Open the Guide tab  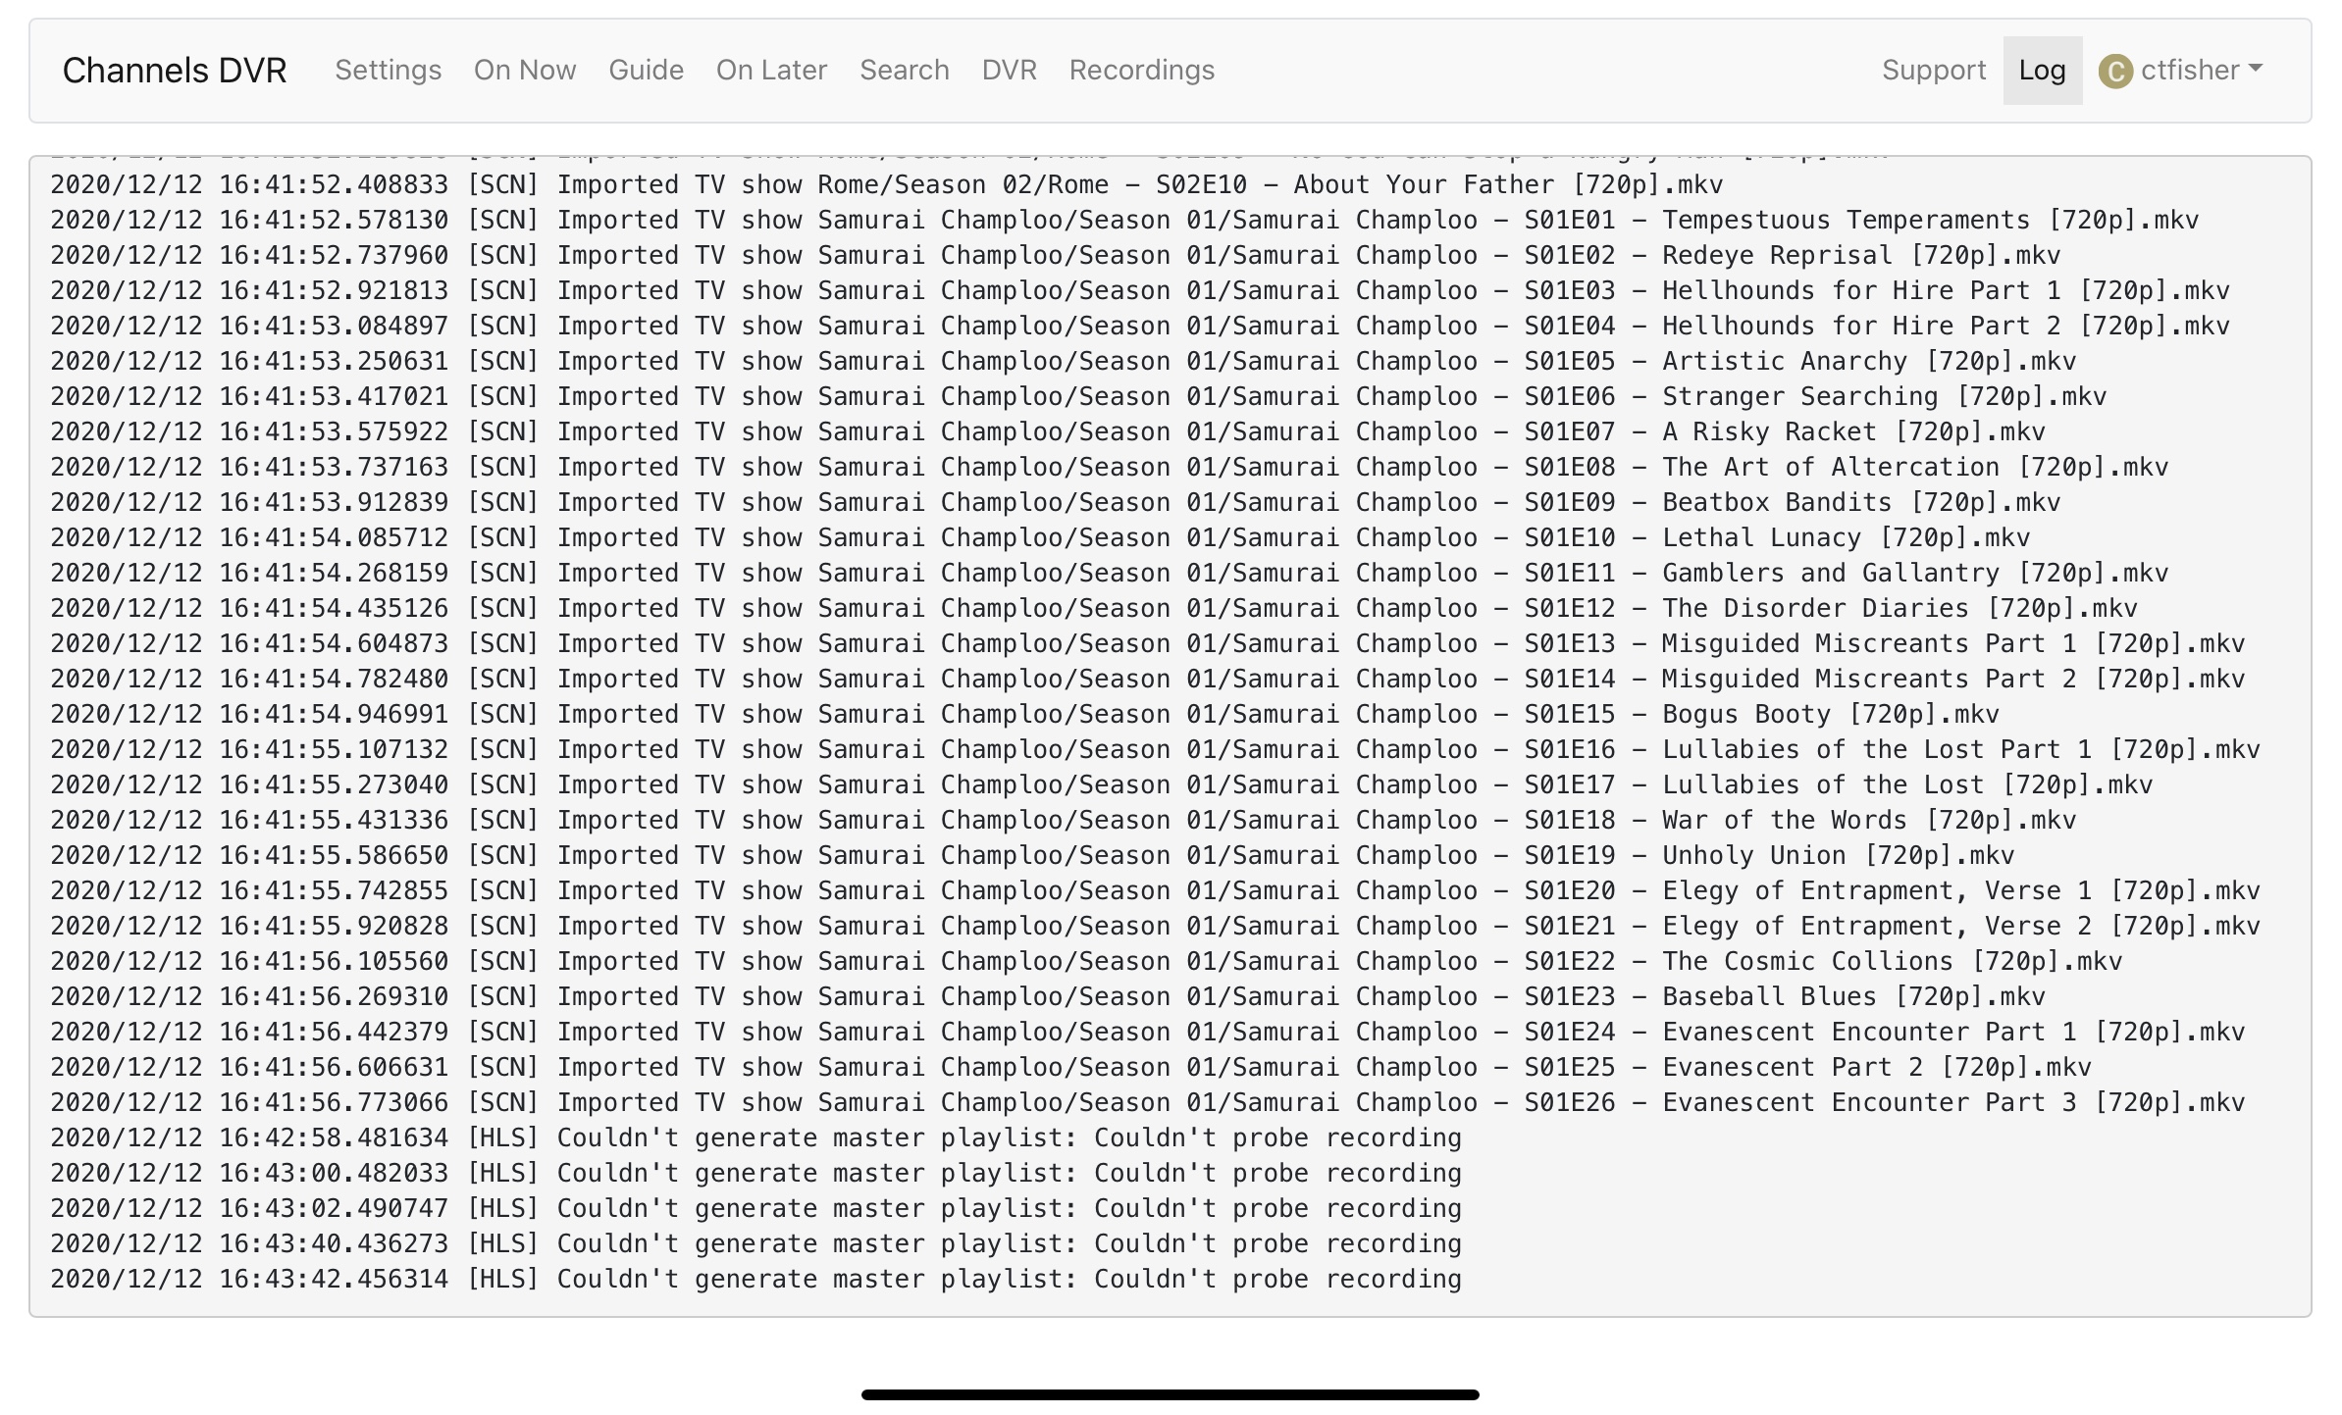point(646,71)
